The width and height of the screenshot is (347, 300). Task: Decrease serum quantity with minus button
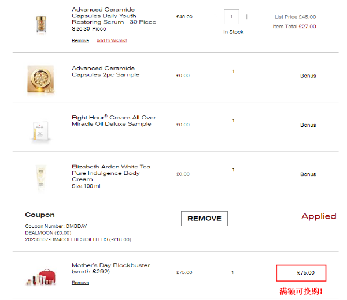216,17
